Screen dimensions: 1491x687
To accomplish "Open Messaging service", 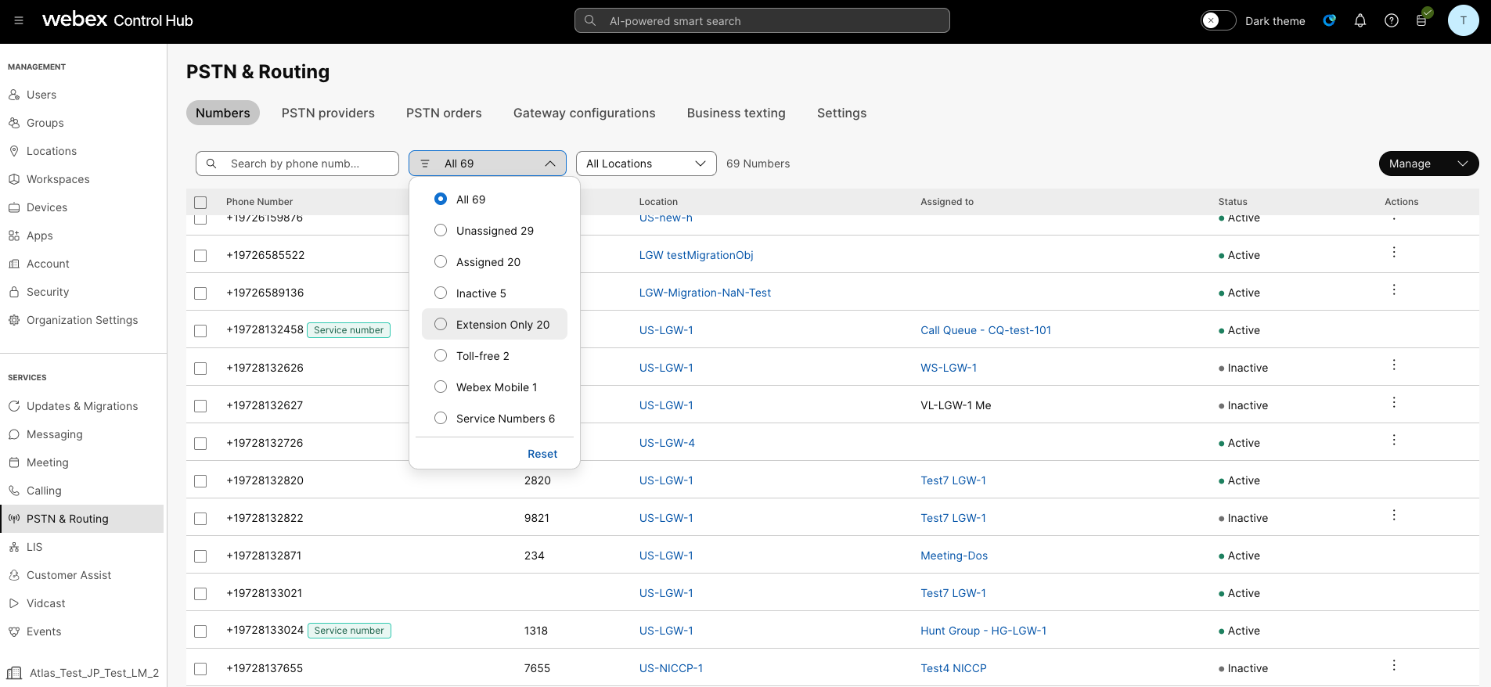I will (x=54, y=434).
